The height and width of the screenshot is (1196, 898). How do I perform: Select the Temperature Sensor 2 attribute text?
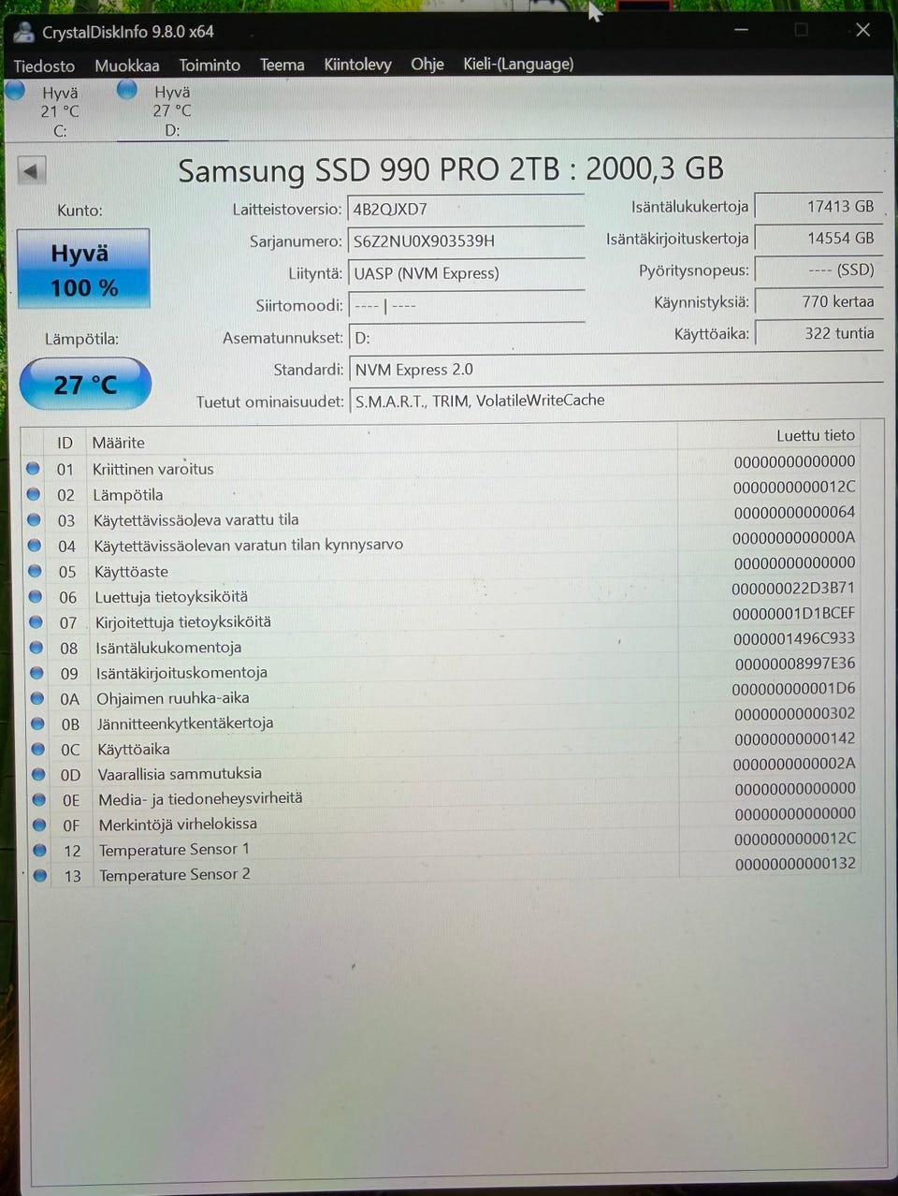click(x=175, y=874)
